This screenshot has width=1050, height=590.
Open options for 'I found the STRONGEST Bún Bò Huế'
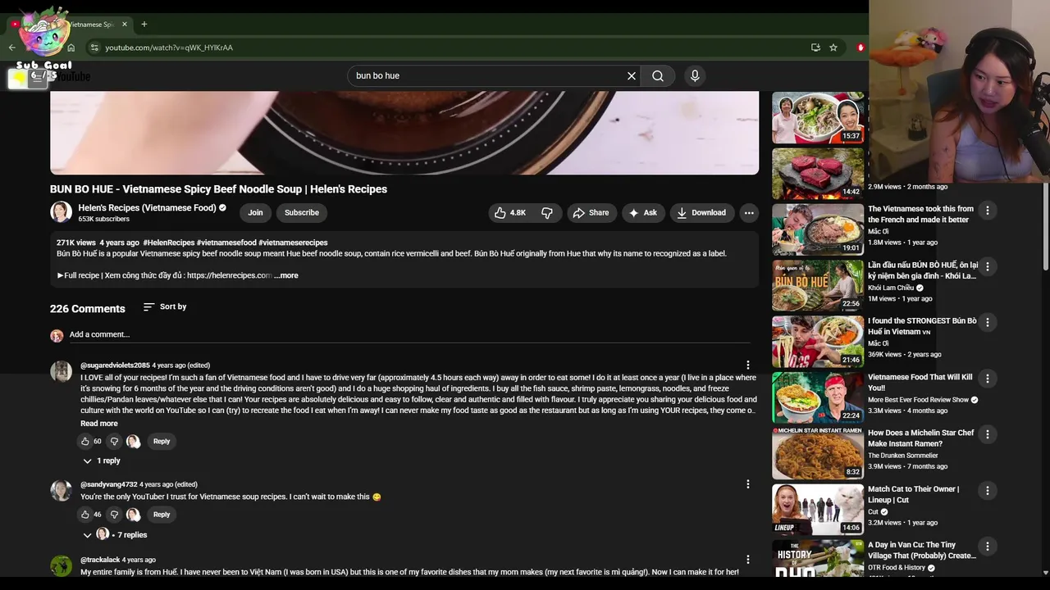point(987,322)
